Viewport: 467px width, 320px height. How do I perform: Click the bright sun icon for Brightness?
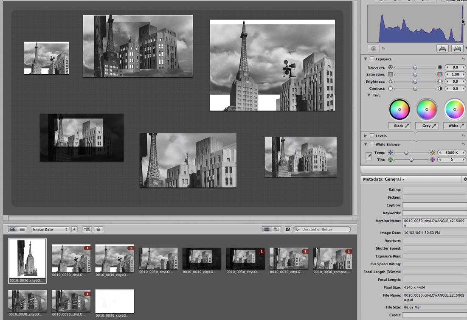(x=440, y=81)
